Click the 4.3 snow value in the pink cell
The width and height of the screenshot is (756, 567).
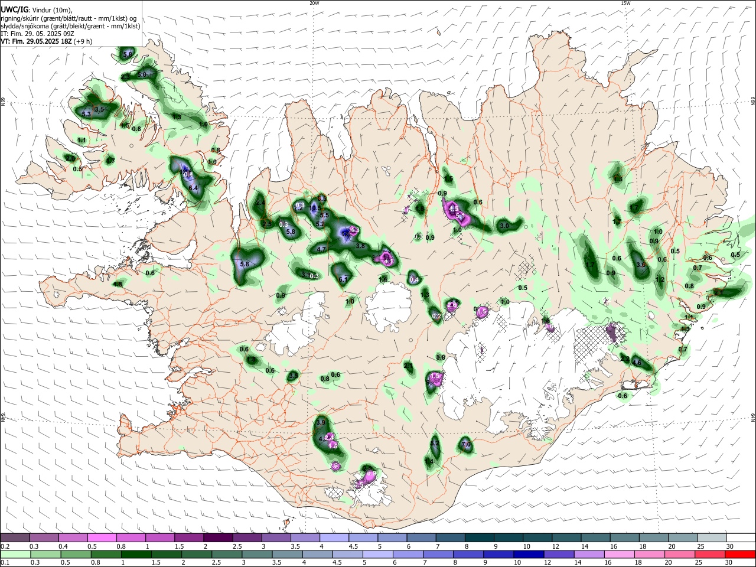click(x=355, y=230)
